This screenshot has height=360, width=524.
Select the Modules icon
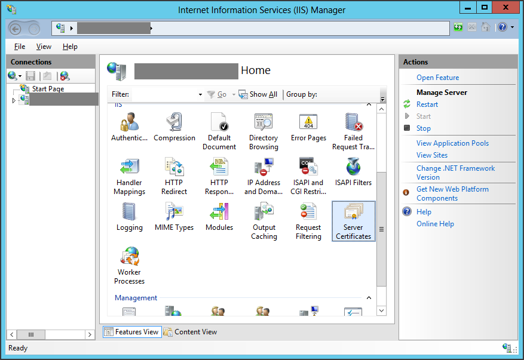tap(219, 217)
